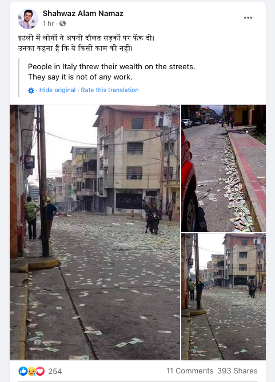Open bottom-right street photo thumbnail
The width and height of the screenshot is (275, 382).
(224, 297)
